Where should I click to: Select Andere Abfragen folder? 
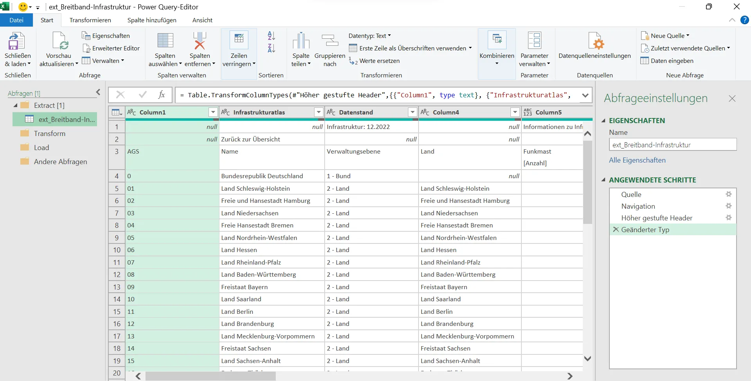pyautogui.click(x=60, y=161)
